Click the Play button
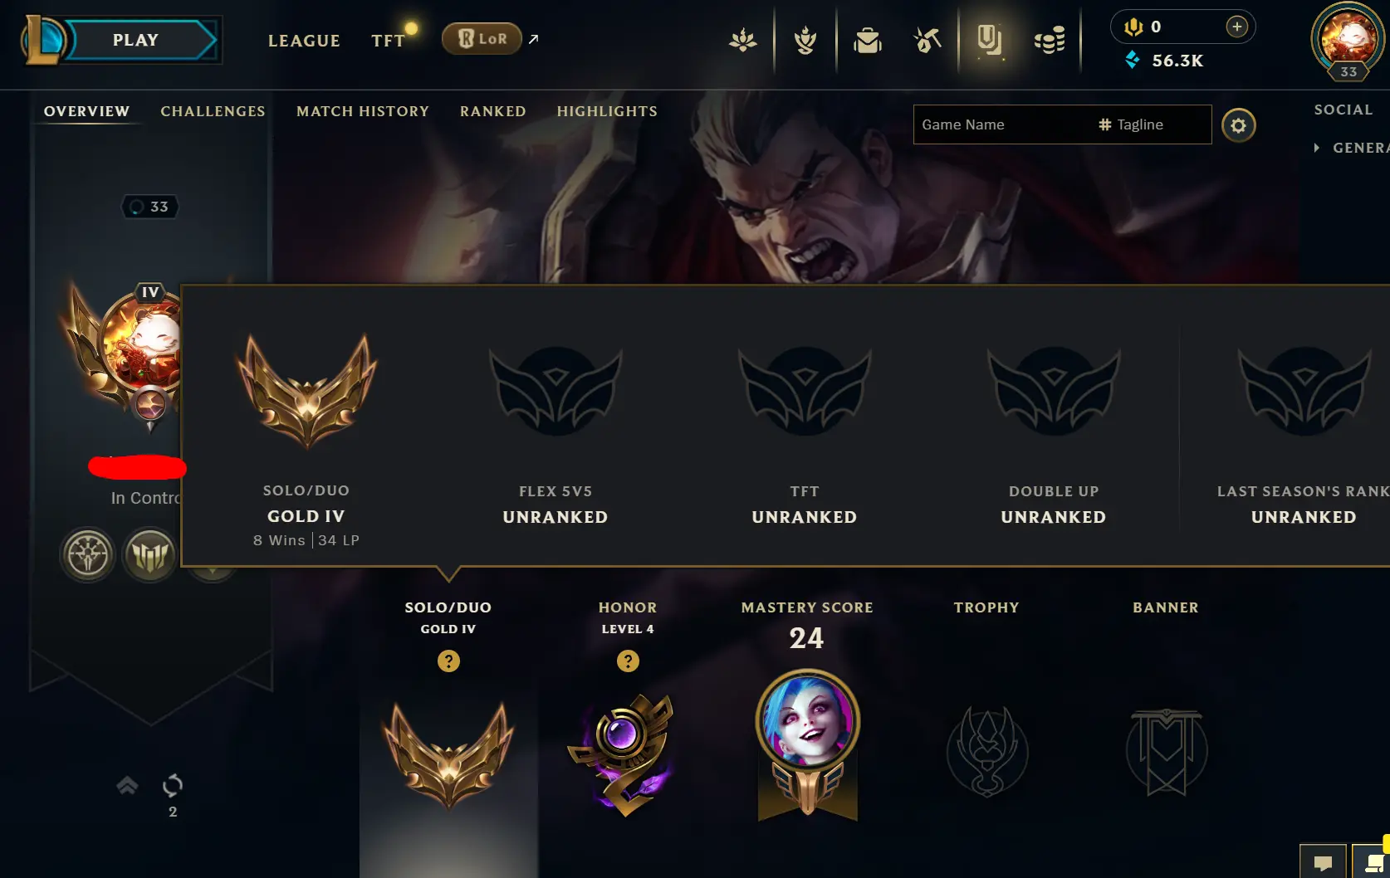The height and width of the screenshot is (878, 1390). pyautogui.click(x=135, y=40)
